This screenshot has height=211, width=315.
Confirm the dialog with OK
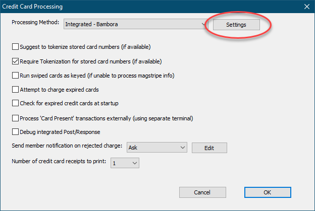267,192
